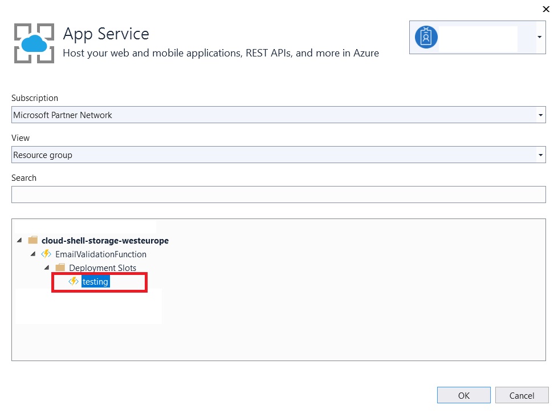Click the Deployment Slots folder icon

click(x=60, y=268)
